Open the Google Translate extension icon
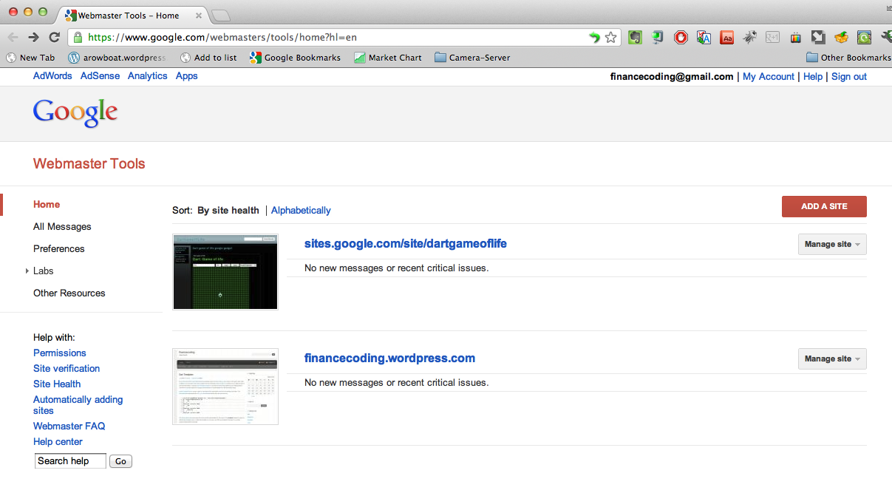Image resolution: width=892 pixels, height=493 pixels. point(704,37)
